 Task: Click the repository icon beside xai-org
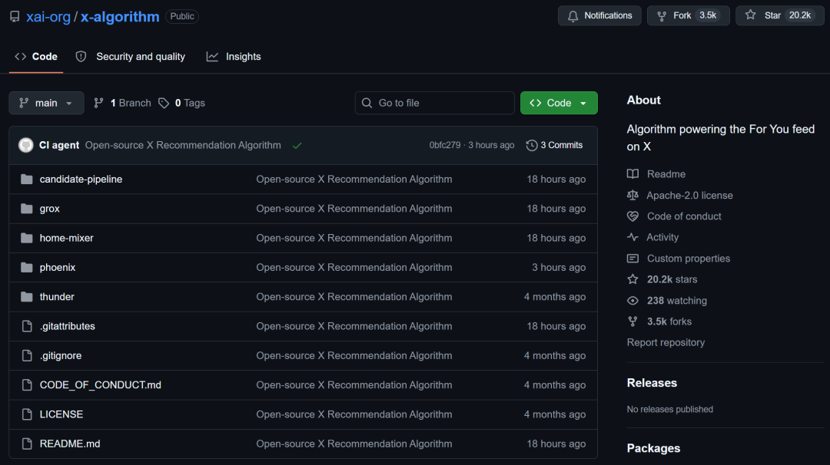coord(15,16)
